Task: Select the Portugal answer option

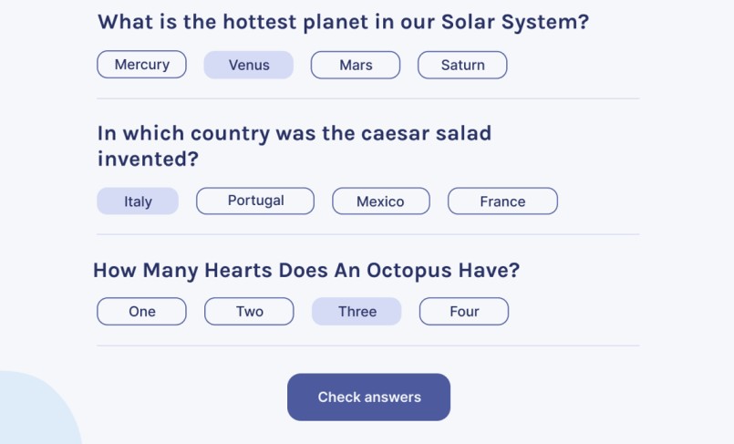Action: pyautogui.click(x=255, y=201)
